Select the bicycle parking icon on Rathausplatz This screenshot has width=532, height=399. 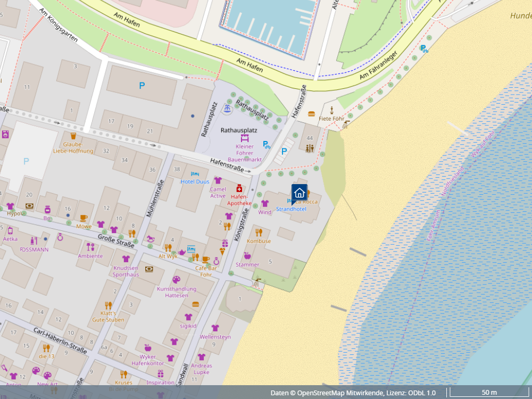[267, 145]
